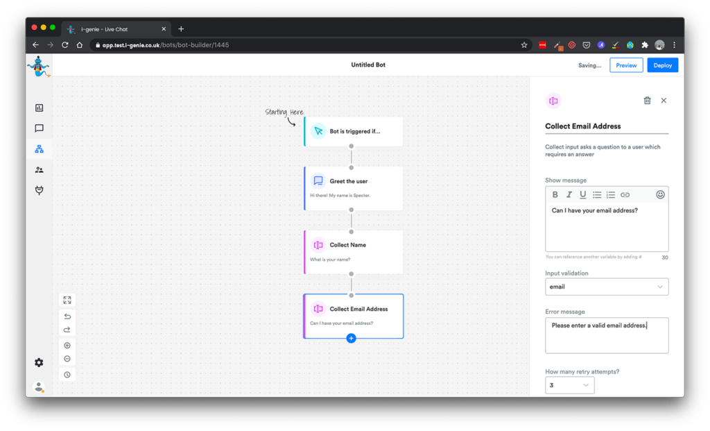Click the Error message text field

pyautogui.click(x=607, y=336)
